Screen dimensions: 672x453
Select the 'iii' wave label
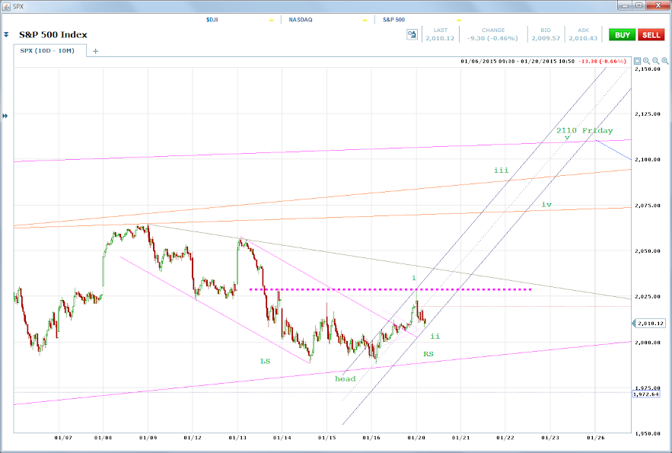coord(502,171)
